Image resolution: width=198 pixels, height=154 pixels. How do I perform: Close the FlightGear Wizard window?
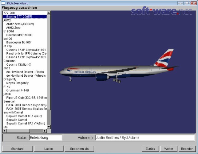pos(194,3)
